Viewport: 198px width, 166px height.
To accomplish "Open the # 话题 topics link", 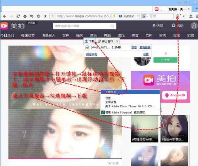I will click(158, 26).
